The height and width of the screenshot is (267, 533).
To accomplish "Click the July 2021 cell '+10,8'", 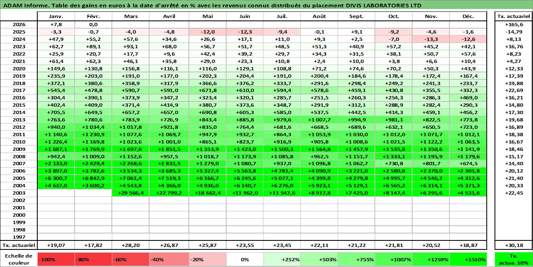I will (x=282, y=61).
